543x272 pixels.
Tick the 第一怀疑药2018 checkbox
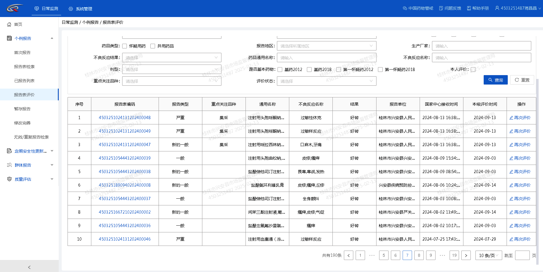[x=380, y=70]
